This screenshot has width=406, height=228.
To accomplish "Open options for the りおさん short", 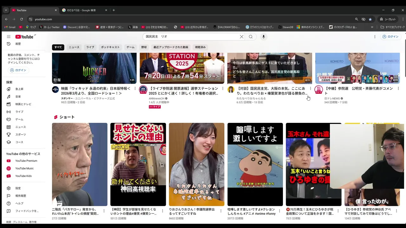I will [x=221, y=211].
